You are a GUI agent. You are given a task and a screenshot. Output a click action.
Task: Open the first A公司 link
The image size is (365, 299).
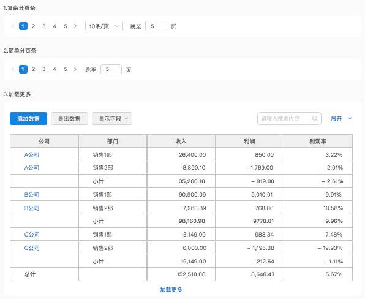(x=32, y=155)
